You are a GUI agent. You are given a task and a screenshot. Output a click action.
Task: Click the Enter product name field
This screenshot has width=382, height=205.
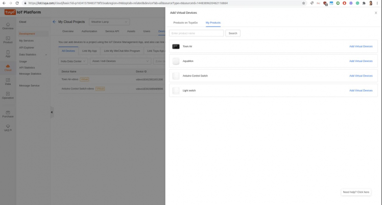[196, 33]
